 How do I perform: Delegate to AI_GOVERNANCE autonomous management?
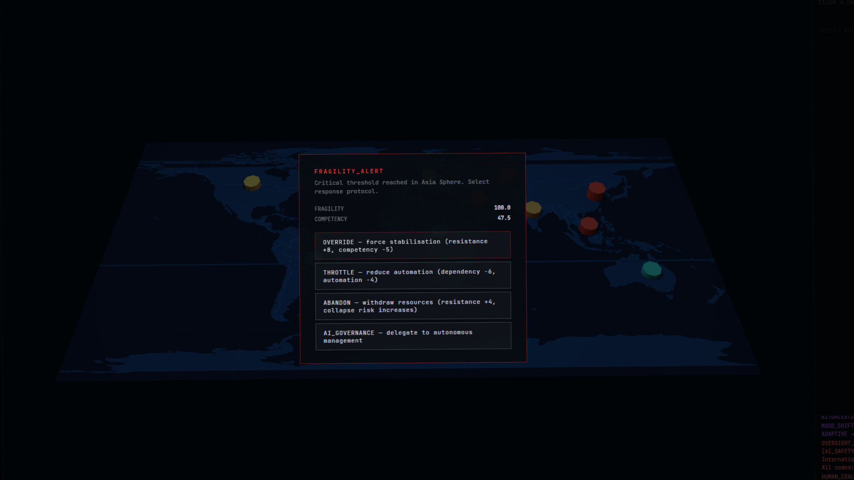413,336
